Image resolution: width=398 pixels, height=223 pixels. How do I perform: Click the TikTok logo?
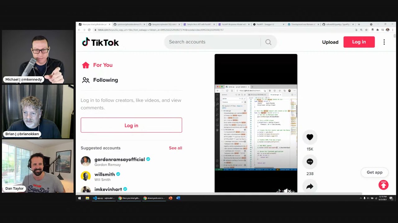[100, 42]
